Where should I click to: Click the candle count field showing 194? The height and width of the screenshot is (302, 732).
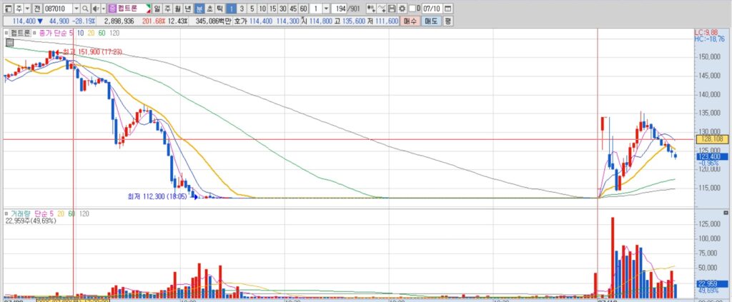[x=340, y=9]
